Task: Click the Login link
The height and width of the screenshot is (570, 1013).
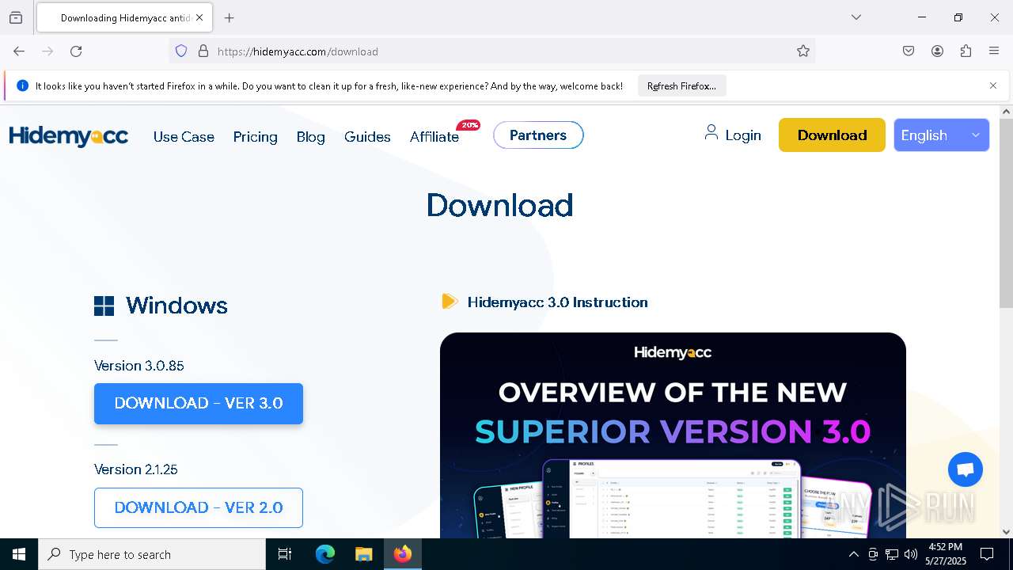Action: 733,135
